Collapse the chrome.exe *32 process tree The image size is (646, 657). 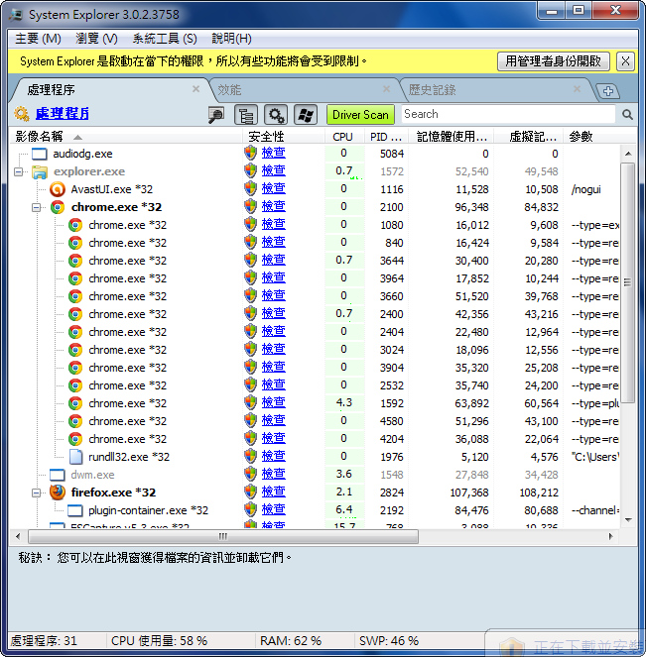[x=37, y=207]
